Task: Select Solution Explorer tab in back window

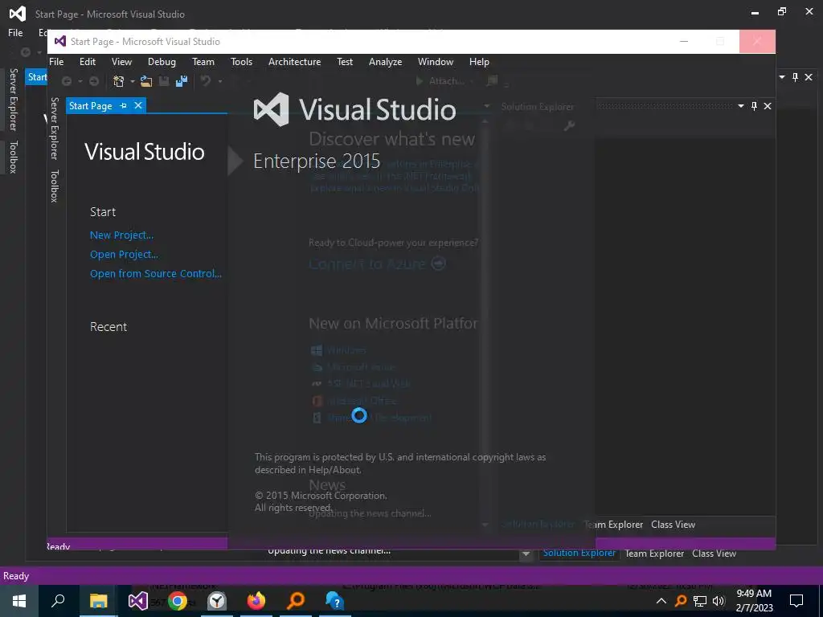Action: (x=579, y=553)
